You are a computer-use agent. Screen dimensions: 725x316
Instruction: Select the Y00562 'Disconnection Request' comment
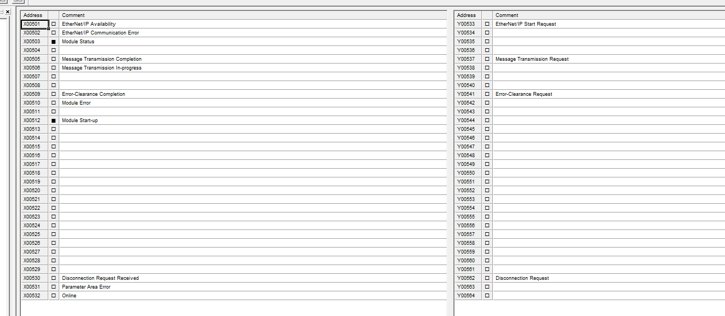[x=522, y=278]
